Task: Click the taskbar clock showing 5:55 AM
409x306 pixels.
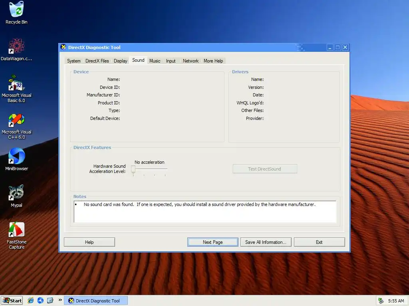Action: (x=396, y=301)
